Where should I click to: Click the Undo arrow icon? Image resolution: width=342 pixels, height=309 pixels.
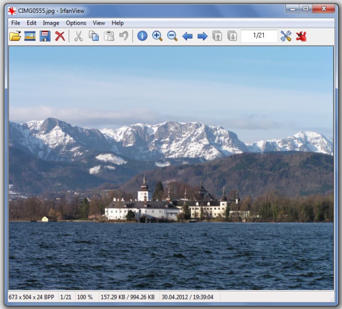pos(124,36)
